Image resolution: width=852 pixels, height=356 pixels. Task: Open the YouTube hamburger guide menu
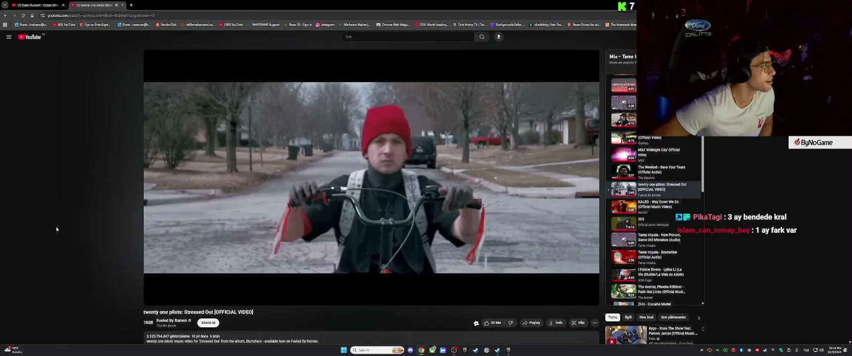pyautogui.click(x=9, y=37)
